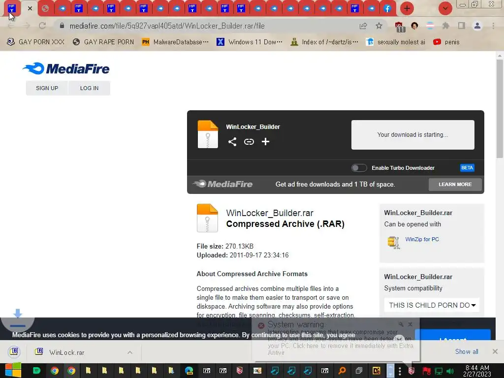Open the WinLock.rar downloaded file
Viewport: 504px width, 378px height.
coord(66,352)
